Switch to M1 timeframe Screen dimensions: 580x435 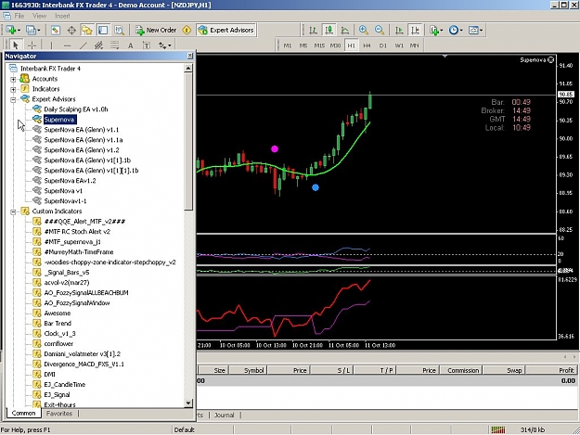click(x=288, y=45)
